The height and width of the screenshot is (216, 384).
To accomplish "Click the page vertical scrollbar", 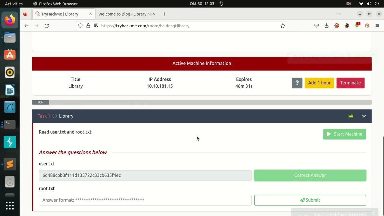I will pos(383,174).
